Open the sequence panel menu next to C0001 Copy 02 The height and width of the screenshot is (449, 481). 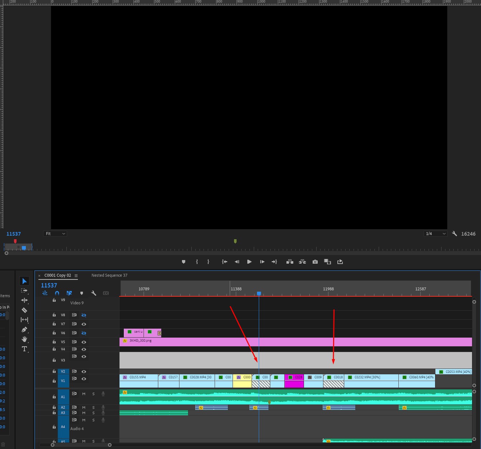(x=76, y=276)
